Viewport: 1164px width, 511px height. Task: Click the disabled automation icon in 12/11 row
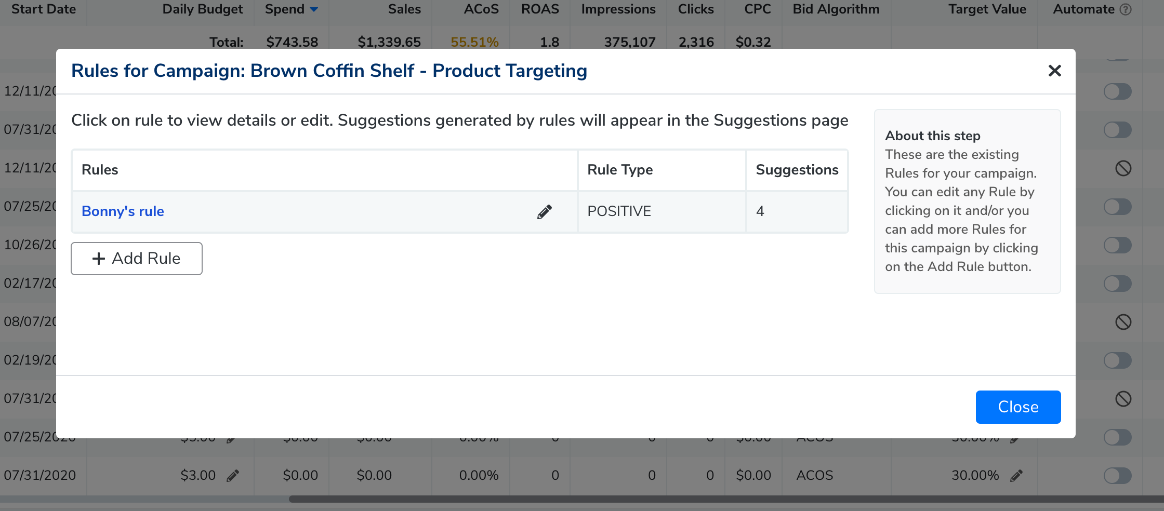click(x=1123, y=168)
